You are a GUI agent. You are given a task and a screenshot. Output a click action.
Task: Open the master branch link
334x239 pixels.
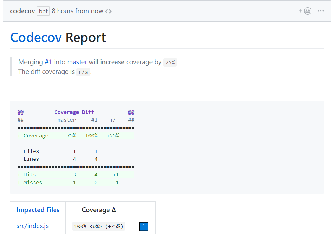(77, 62)
